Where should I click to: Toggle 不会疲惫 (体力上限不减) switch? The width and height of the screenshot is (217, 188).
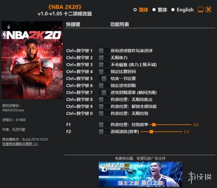click(104, 65)
